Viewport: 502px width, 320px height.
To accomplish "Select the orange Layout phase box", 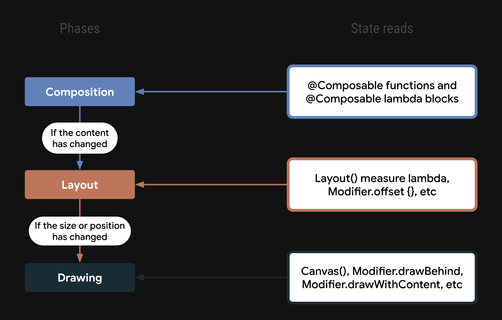I will click(x=79, y=185).
